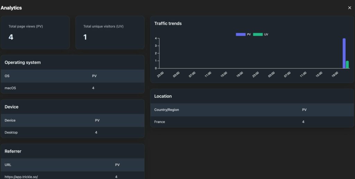
Task: Select the Total page views card
Action: tap(35, 32)
